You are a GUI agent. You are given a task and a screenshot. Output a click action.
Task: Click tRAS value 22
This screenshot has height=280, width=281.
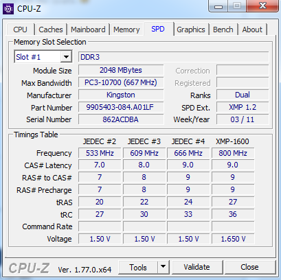144,202
